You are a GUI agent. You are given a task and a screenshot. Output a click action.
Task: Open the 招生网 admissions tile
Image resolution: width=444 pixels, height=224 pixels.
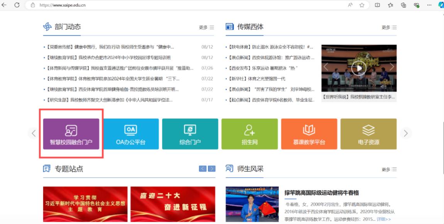pos(249,134)
